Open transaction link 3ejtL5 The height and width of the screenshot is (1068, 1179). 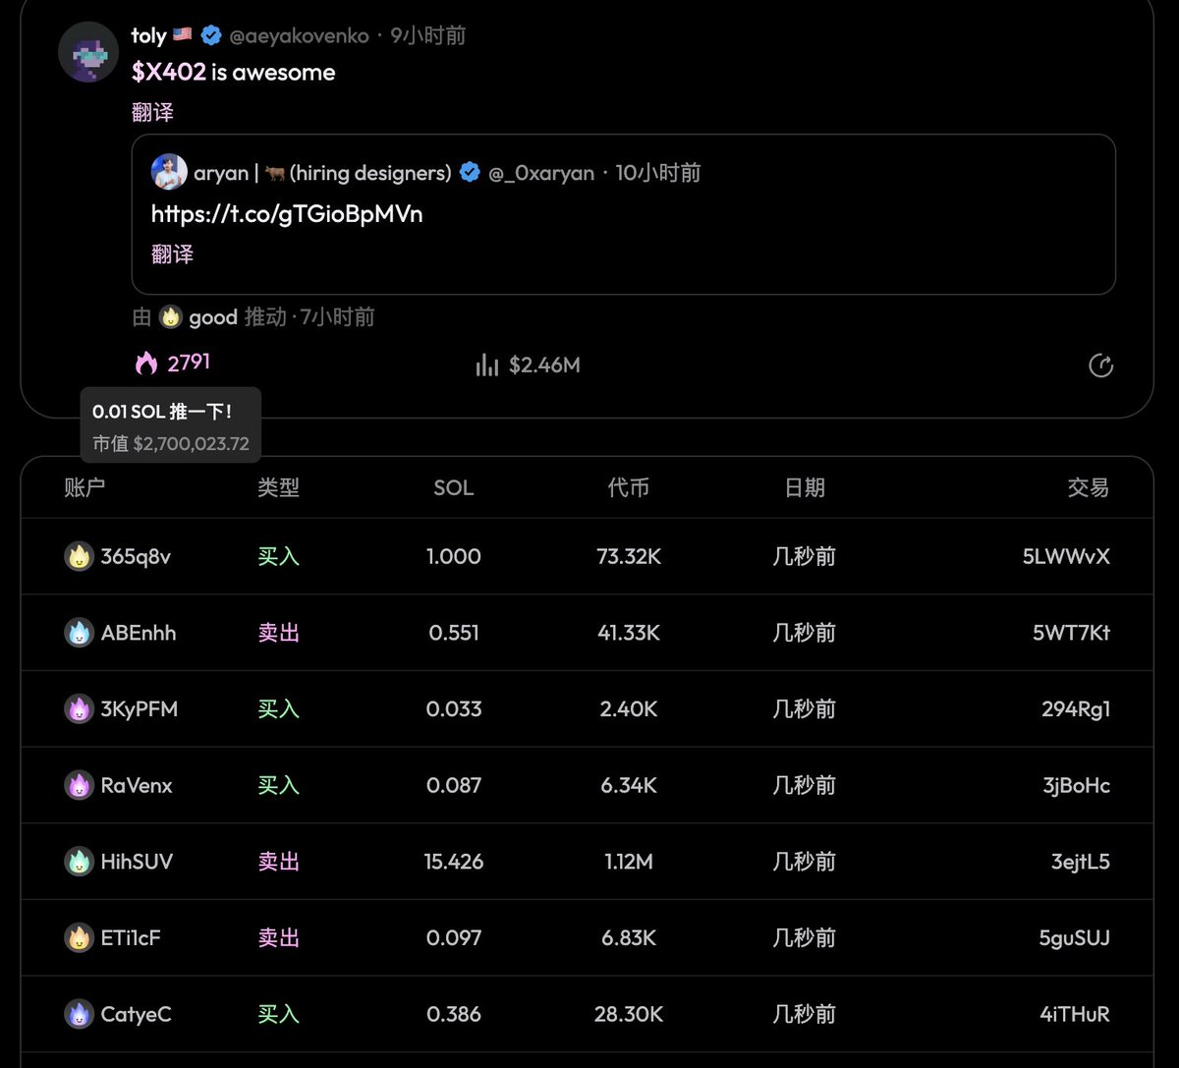click(x=1080, y=862)
